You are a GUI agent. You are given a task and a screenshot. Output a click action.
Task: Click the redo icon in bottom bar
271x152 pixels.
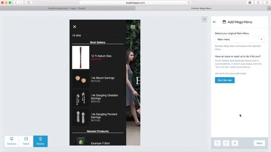point(226,143)
